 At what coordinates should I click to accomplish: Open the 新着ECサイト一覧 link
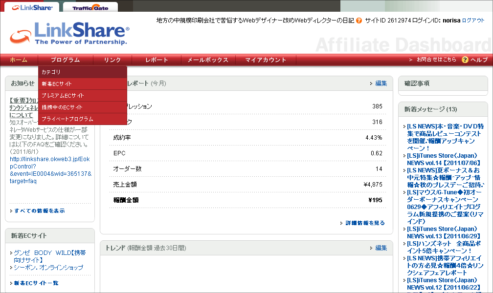[36, 283]
